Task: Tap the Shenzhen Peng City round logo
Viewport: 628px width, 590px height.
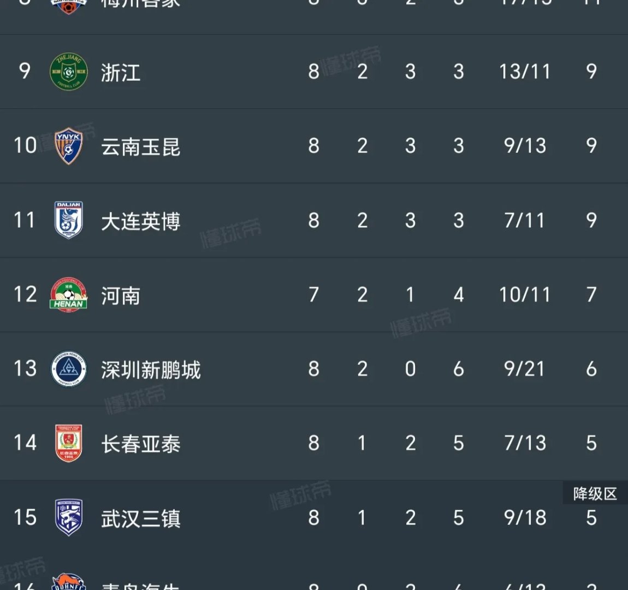Action: coord(68,369)
